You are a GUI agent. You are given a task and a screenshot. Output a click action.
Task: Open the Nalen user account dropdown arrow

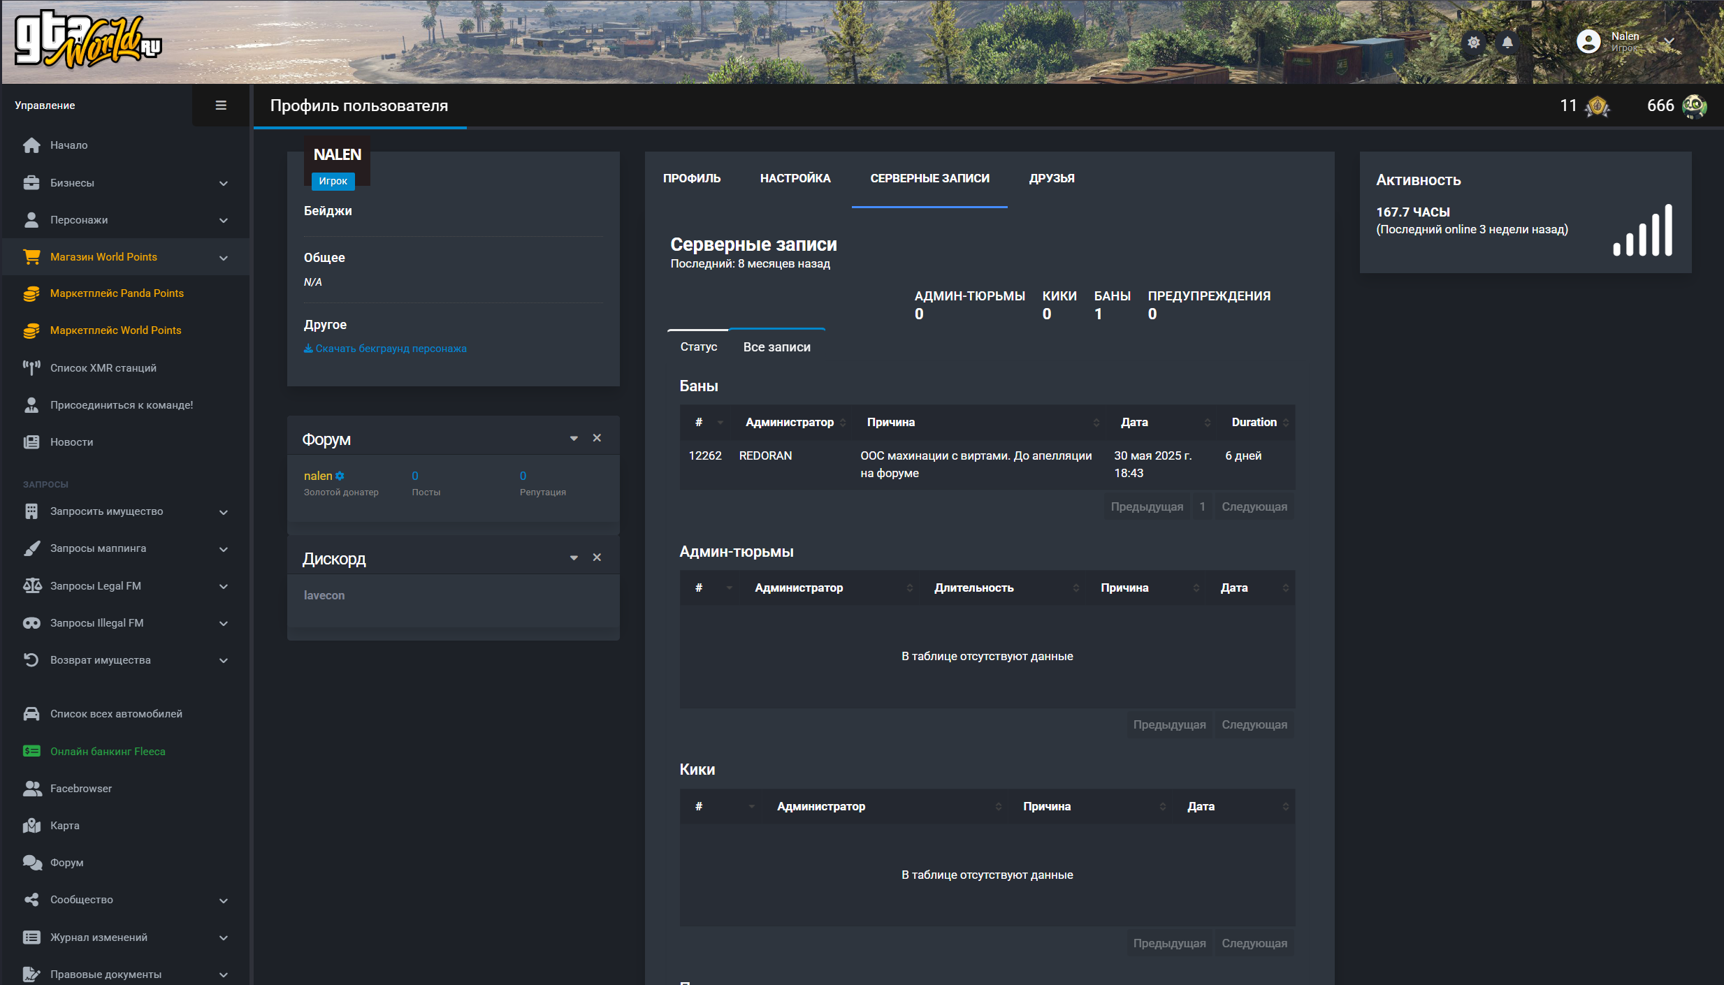click(1669, 43)
